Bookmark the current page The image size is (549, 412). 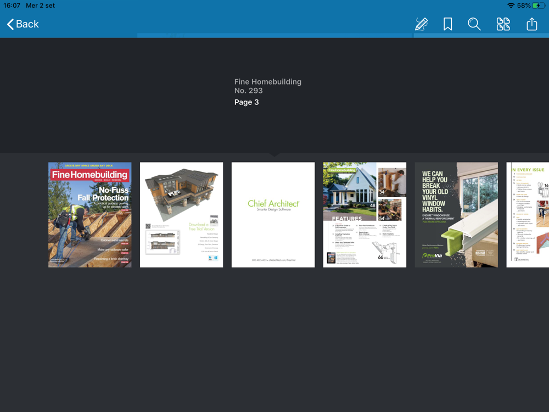coord(447,24)
